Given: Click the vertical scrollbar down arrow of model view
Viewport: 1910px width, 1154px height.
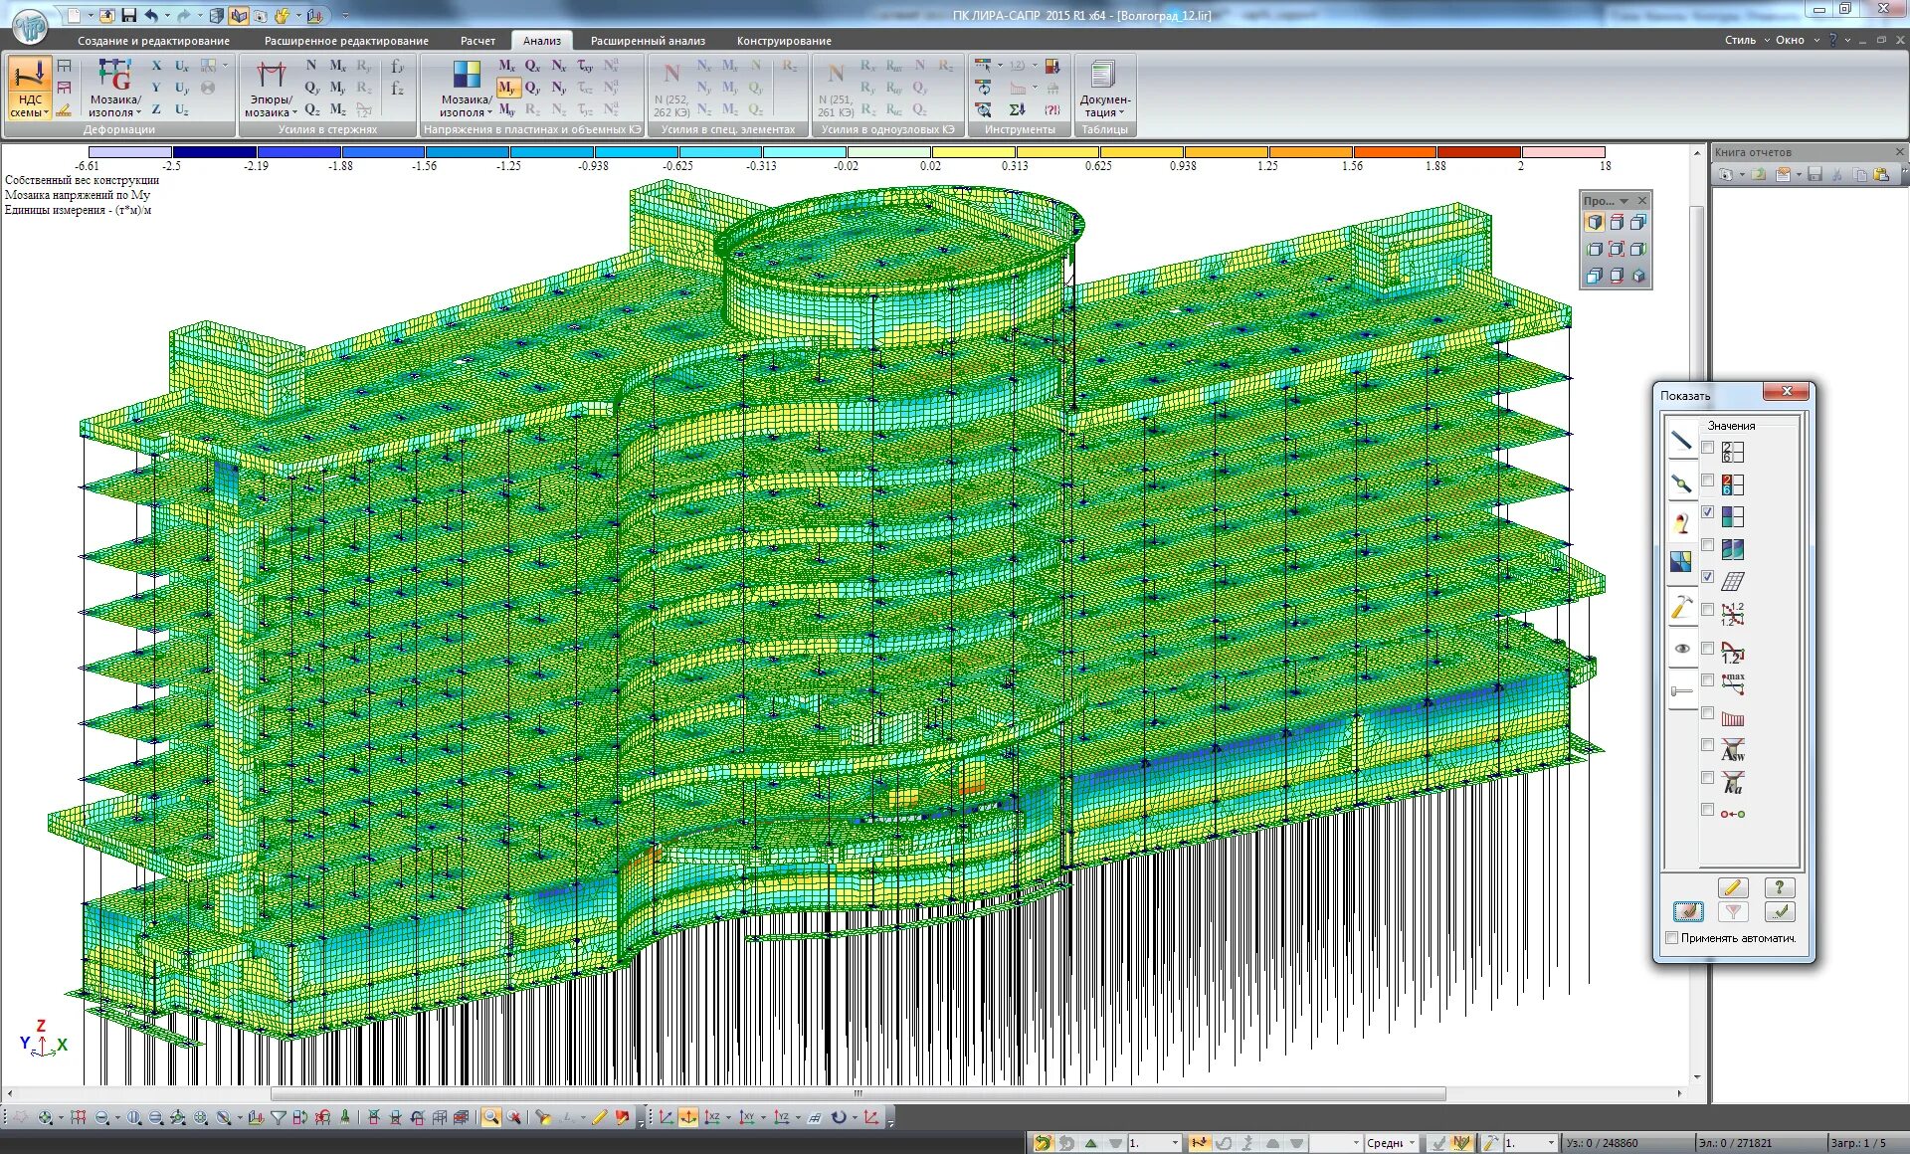Looking at the screenshot, I should pos(1697,1076).
